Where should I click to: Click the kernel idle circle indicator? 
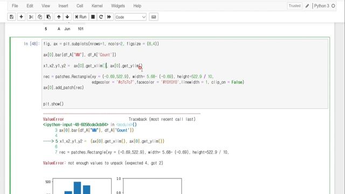click(x=333, y=6)
